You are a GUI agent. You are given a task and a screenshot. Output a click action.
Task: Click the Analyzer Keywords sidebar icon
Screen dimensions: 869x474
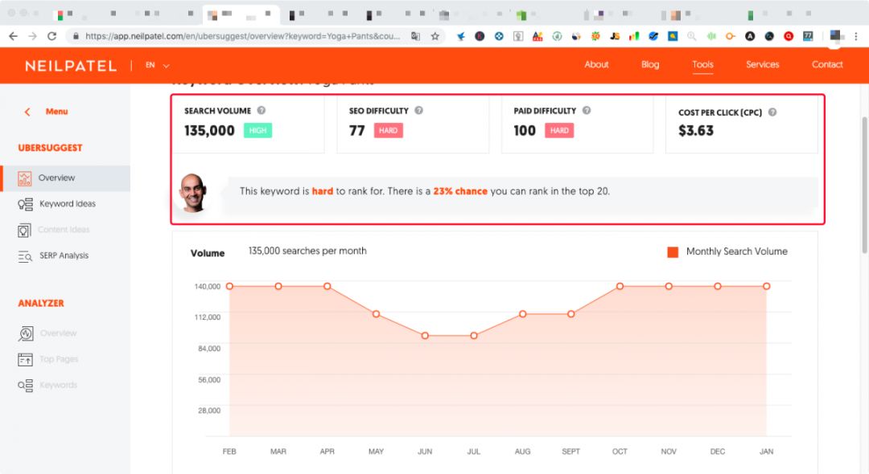(25, 386)
